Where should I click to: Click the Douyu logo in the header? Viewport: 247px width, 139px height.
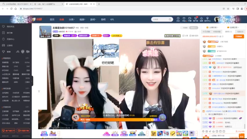(x=37, y=19)
